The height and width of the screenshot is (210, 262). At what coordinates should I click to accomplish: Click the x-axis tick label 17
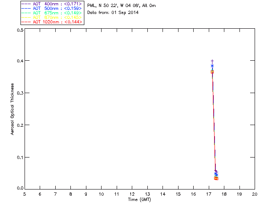(x=209, y=194)
